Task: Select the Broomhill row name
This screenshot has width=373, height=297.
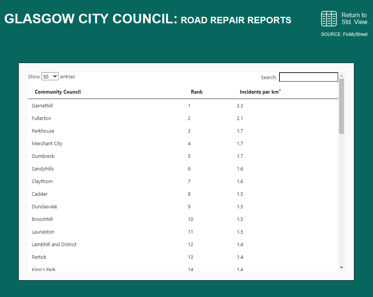Action: [x=42, y=219]
